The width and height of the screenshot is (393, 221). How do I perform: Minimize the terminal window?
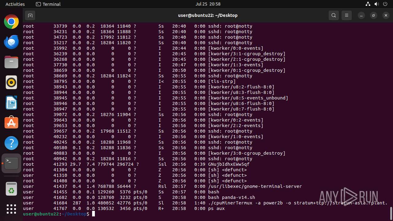point(362,15)
